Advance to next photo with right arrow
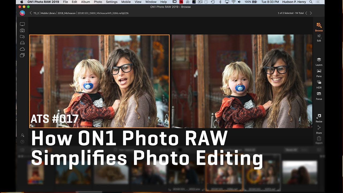 click(x=311, y=13)
